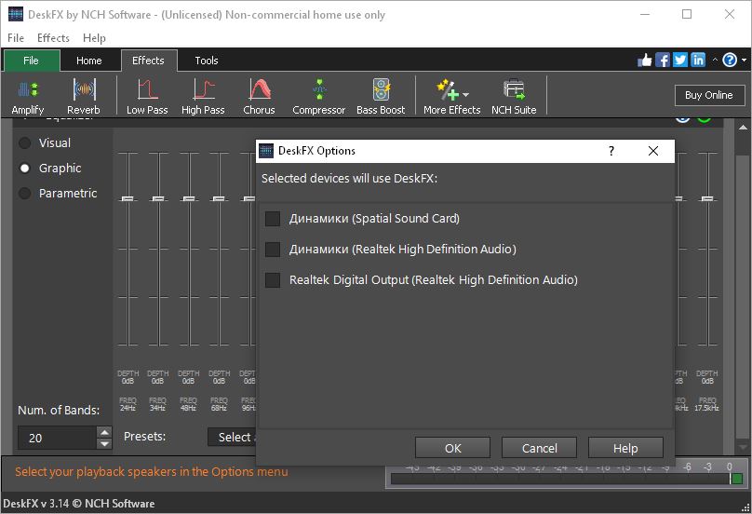Click the 68Hz band slider handle

point(219,198)
